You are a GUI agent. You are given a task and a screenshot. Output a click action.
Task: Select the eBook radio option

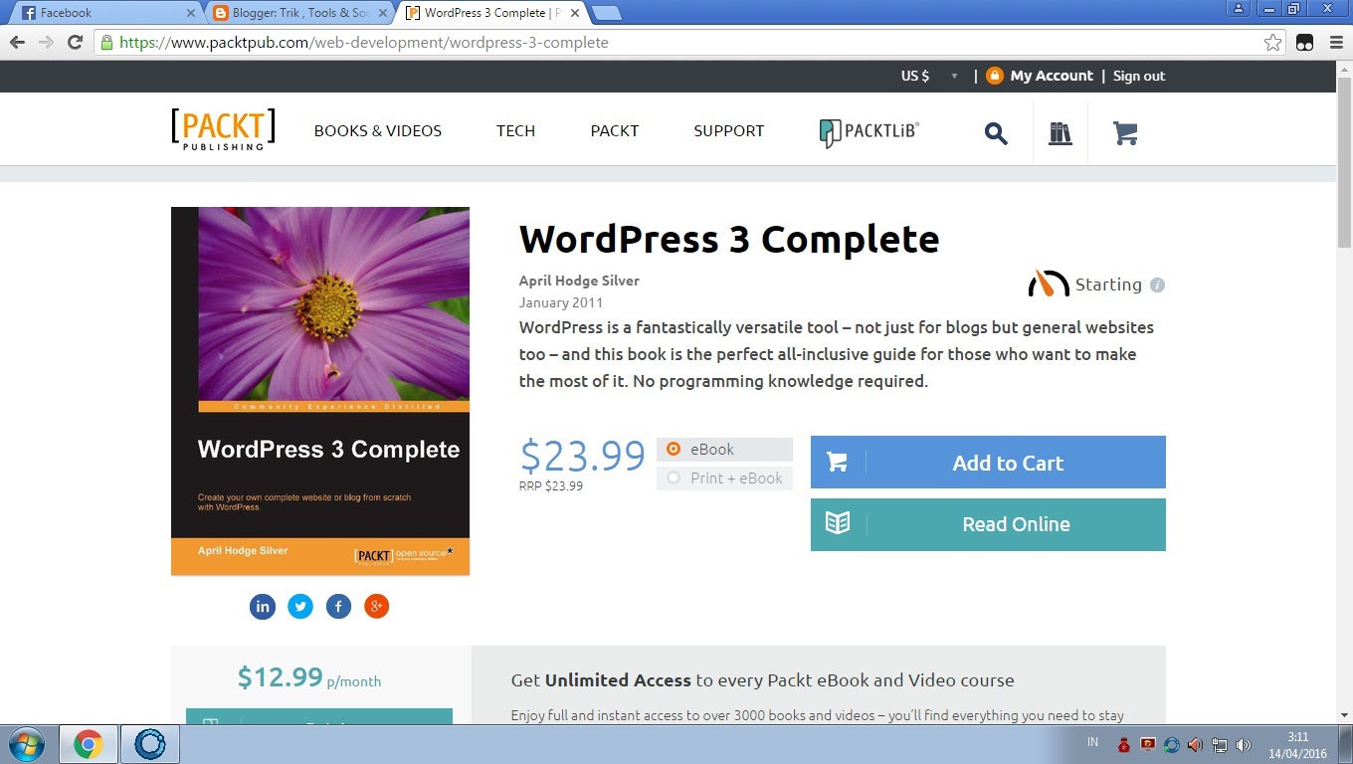(x=674, y=450)
